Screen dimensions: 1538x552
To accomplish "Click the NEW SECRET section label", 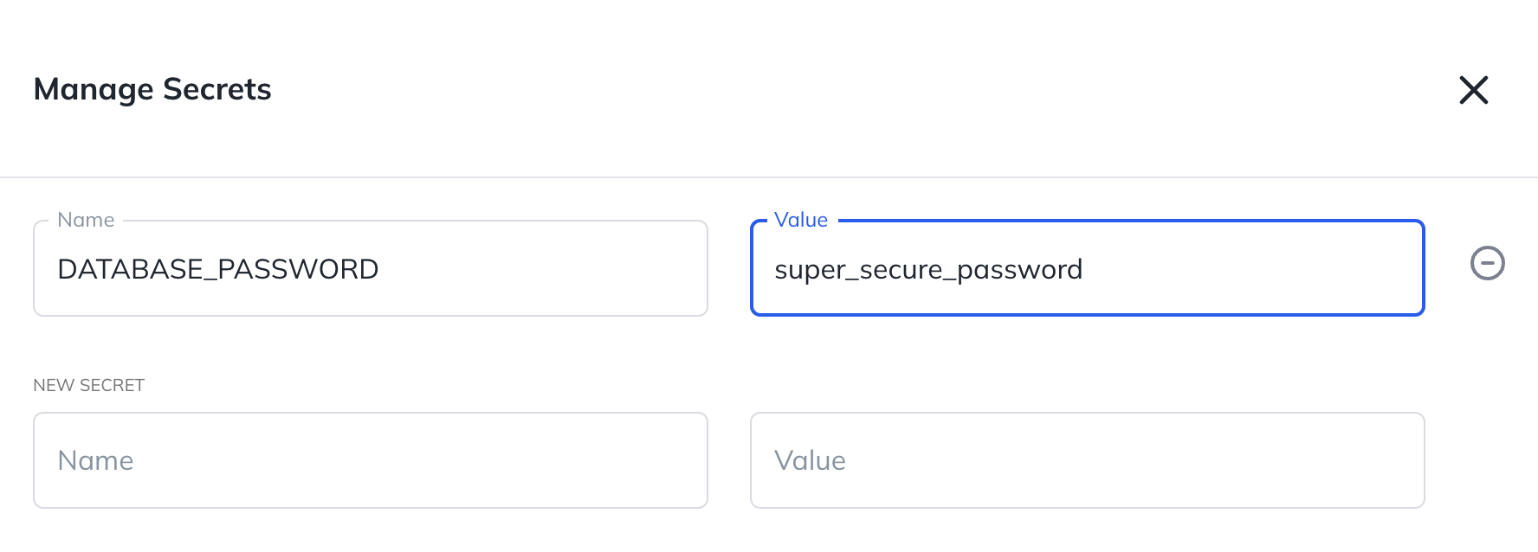I will 88,385.
